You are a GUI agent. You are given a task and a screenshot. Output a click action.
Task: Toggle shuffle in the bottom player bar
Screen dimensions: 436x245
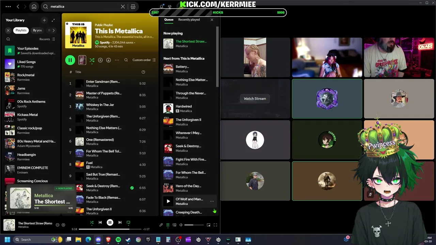pyautogui.click(x=92, y=223)
